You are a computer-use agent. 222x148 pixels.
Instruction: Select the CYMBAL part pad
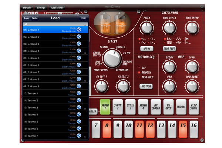coord(181,107)
